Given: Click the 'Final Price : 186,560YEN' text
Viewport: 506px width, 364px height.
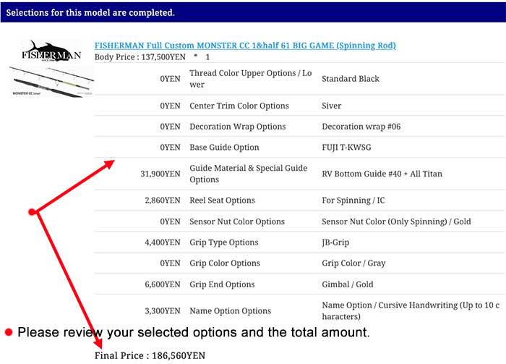Looking at the screenshot, I should point(150,355).
